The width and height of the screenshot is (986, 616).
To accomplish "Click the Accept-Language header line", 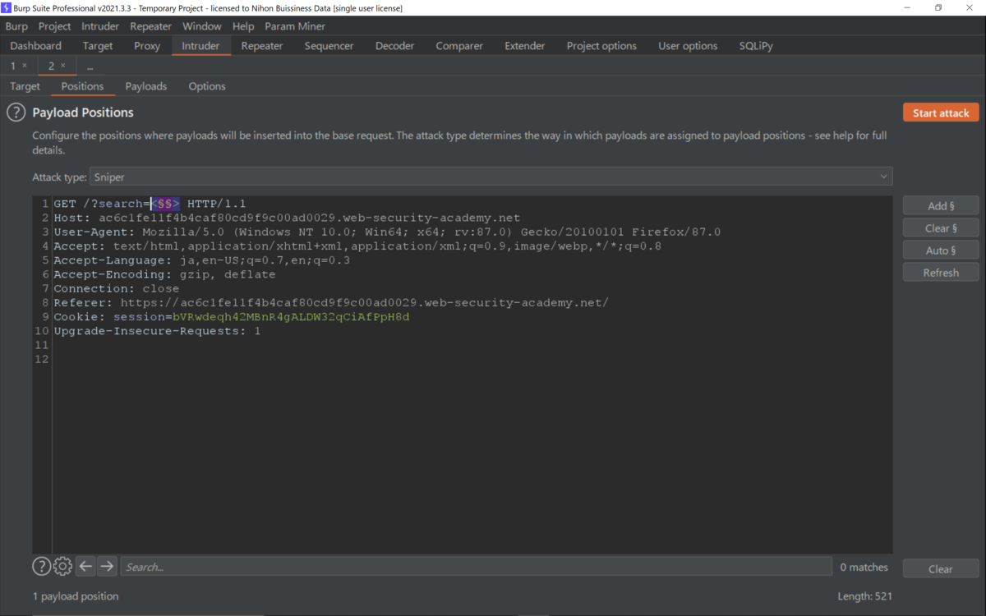I will (x=201, y=260).
